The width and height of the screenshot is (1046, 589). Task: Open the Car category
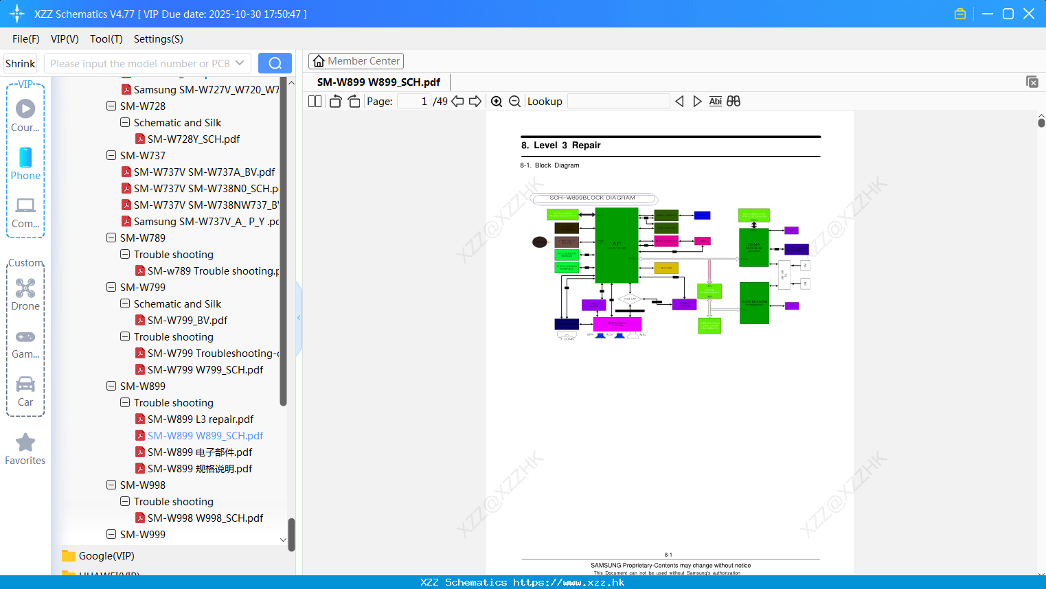click(x=25, y=391)
